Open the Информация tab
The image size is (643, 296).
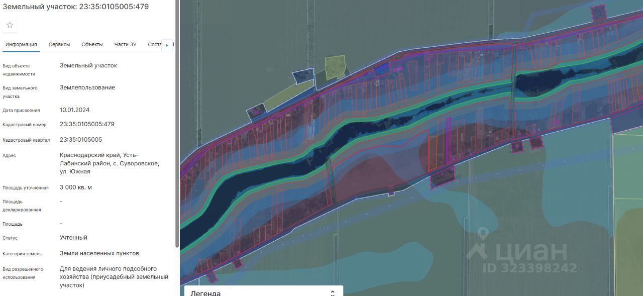[x=21, y=44]
